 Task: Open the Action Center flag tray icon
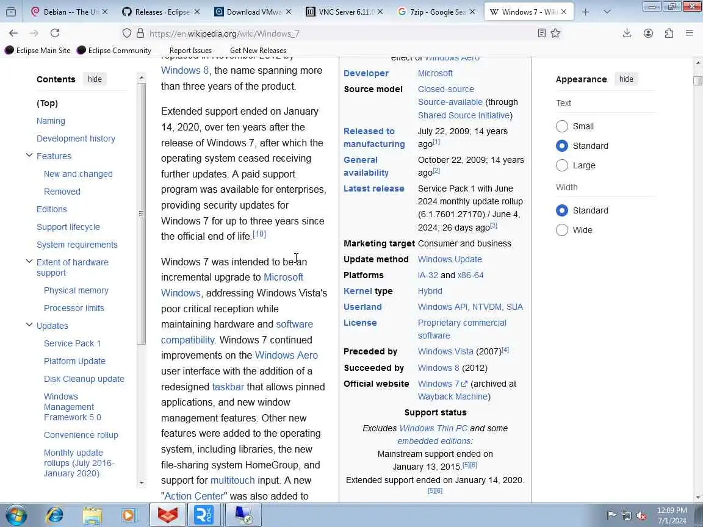pos(611,515)
